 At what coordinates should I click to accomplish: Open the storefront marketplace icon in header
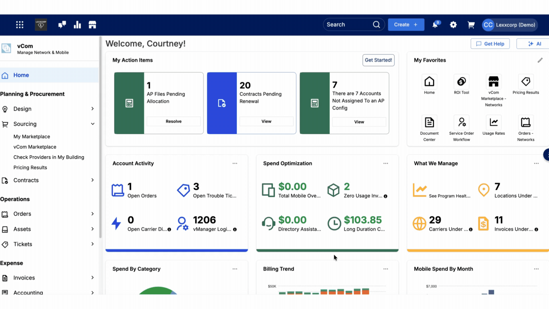coord(92,25)
